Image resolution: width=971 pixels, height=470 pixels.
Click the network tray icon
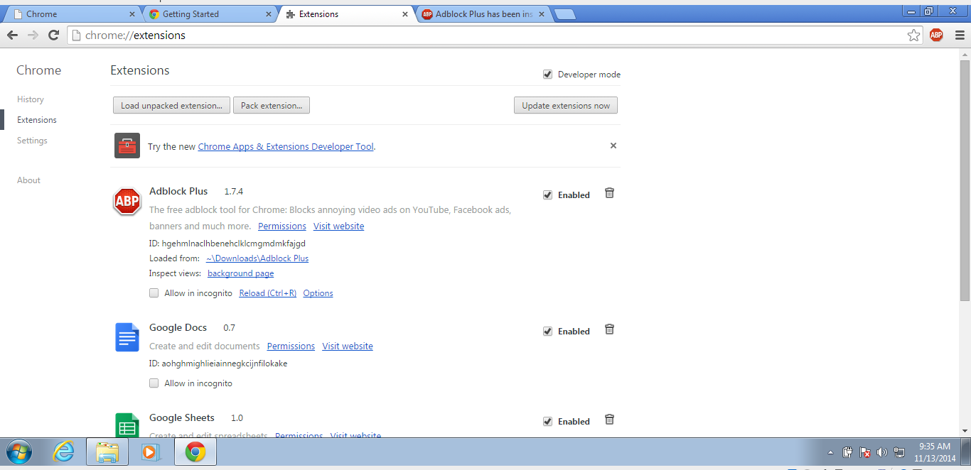(x=899, y=452)
